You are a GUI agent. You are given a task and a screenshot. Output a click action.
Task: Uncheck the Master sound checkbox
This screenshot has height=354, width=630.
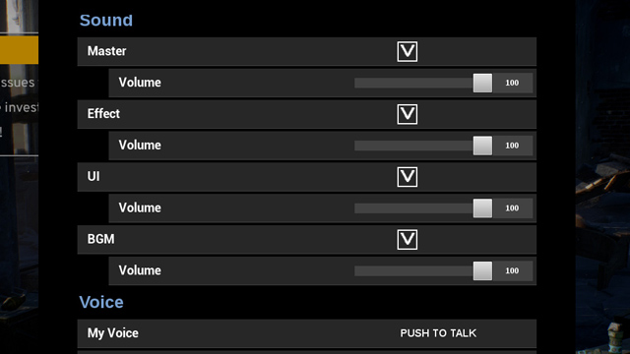click(x=407, y=51)
